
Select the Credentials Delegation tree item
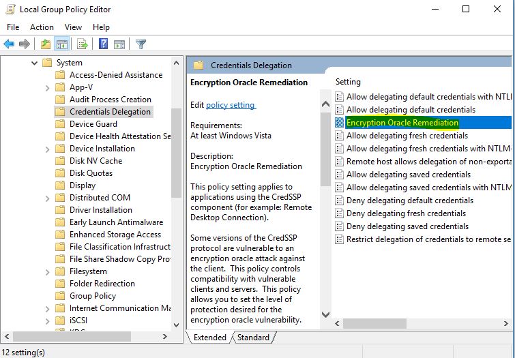coord(110,112)
